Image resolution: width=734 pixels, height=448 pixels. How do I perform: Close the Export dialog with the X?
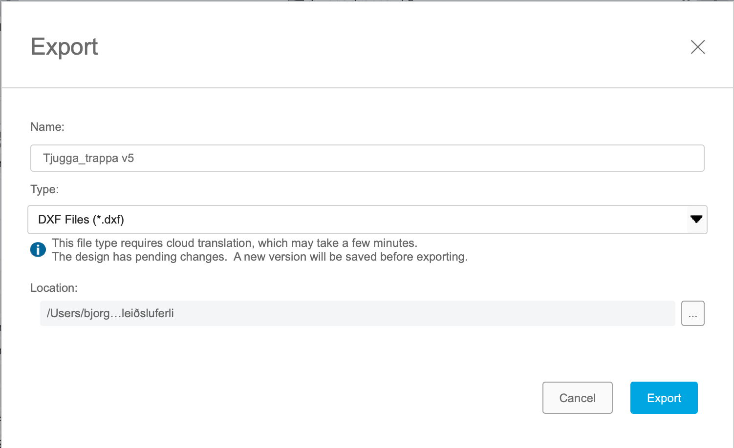click(x=697, y=47)
